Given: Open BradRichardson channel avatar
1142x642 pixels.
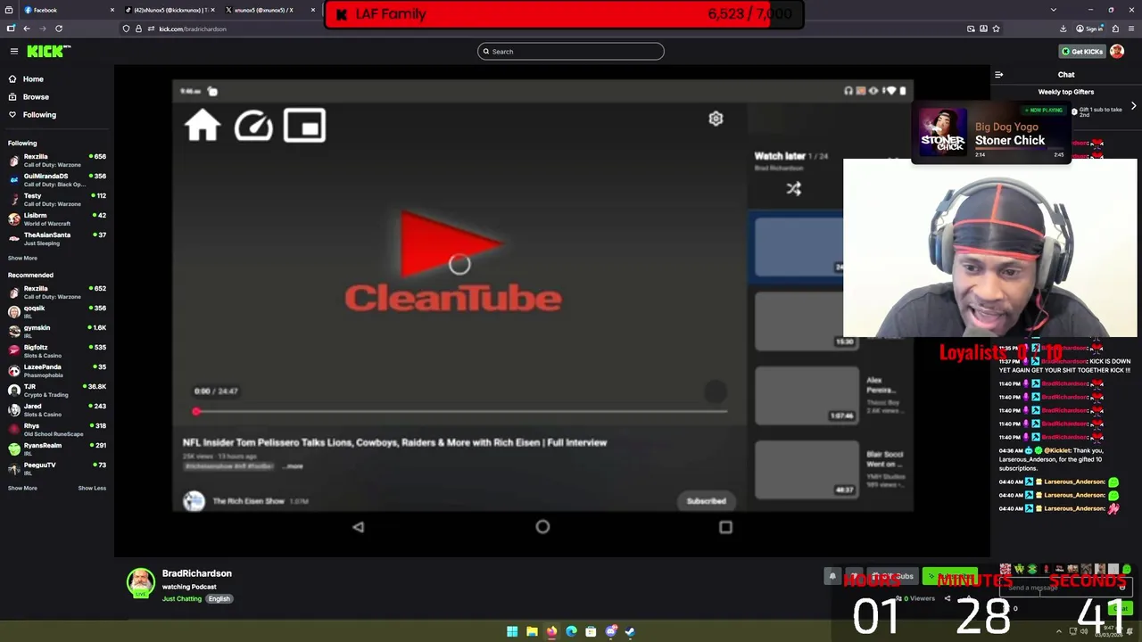Looking at the screenshot, I should (x=140, y=582).
